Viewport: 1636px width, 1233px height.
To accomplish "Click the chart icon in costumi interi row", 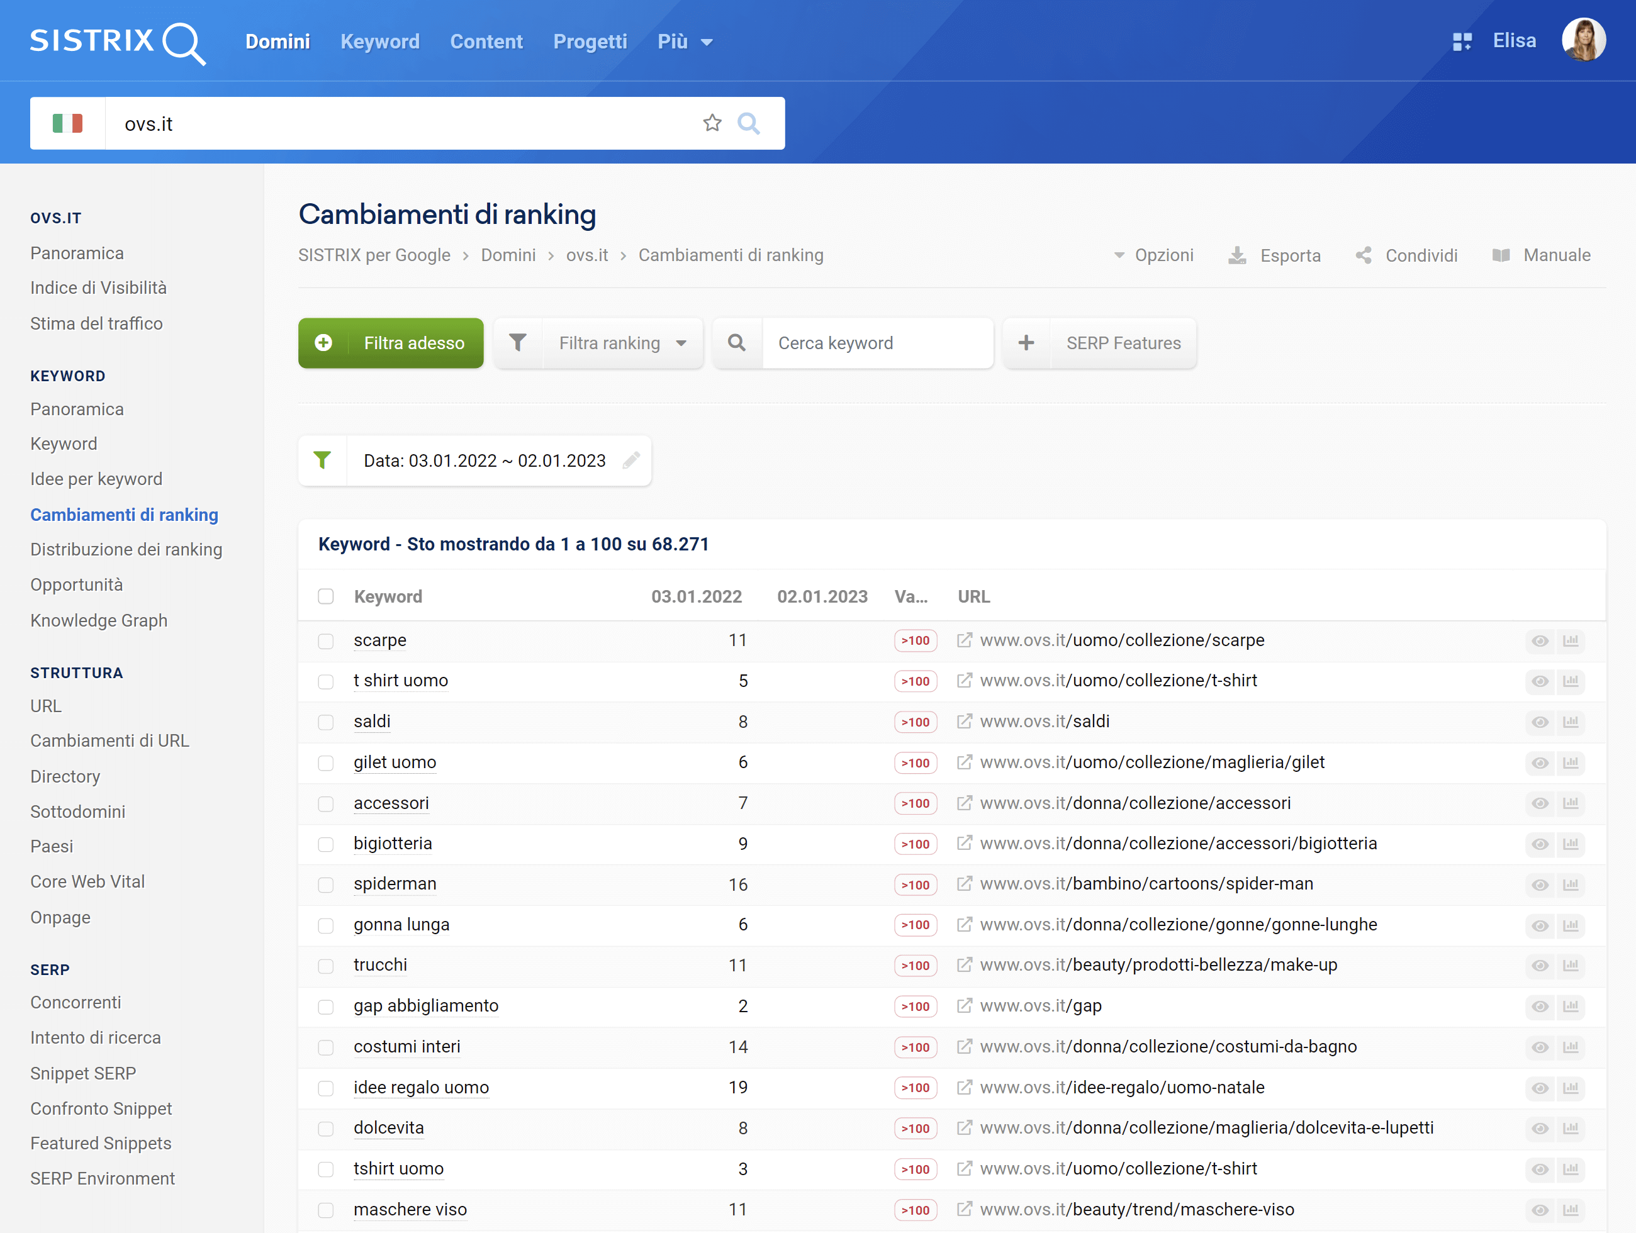I will coord(1570,1047).
